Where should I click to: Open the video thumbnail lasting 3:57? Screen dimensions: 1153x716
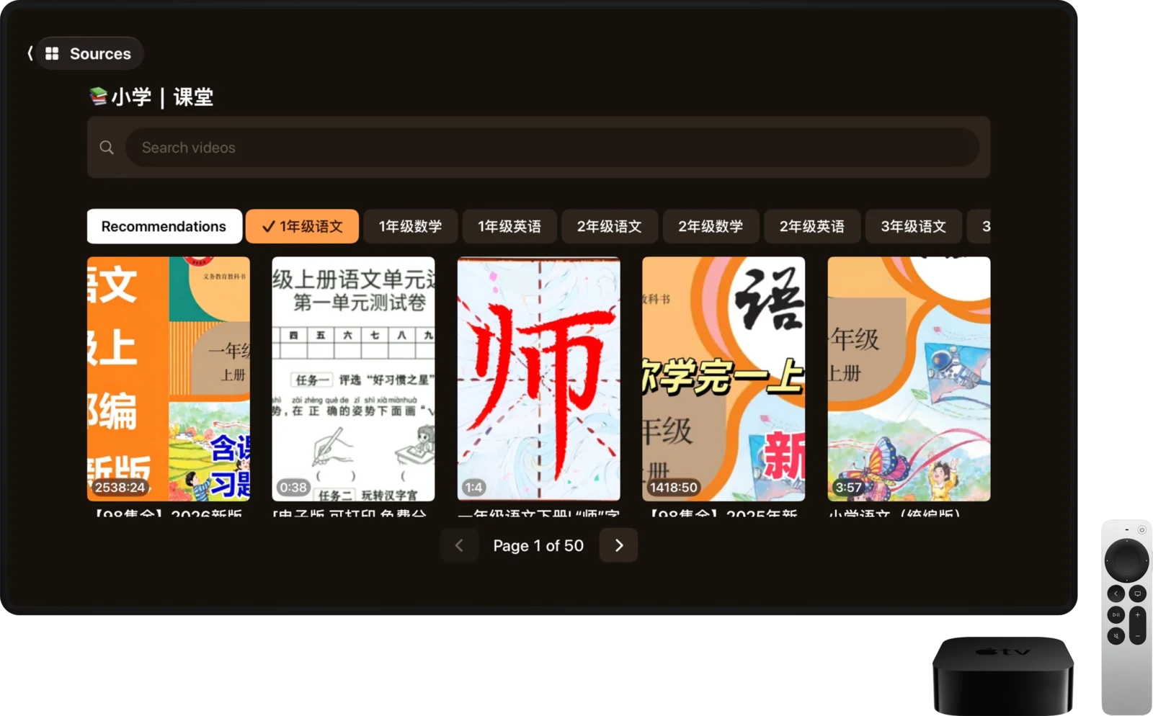pyautogui.click(x=909, y=379)
